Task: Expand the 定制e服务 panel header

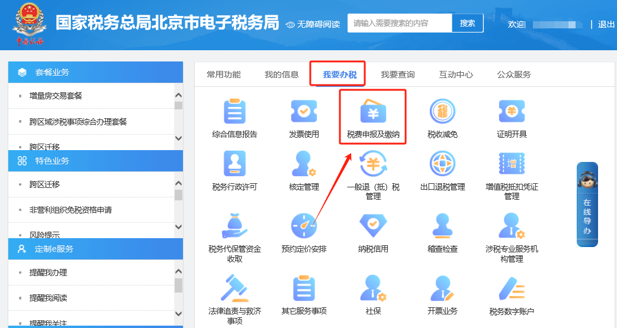Action: 95,249
